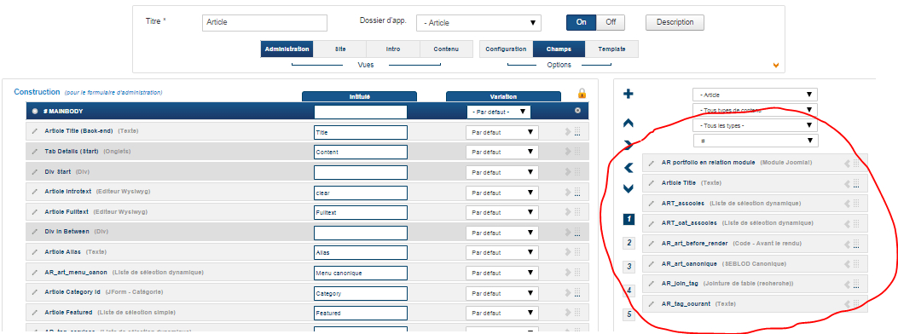Open variation dropdown for Article Category Id

[x=502, y=293]
